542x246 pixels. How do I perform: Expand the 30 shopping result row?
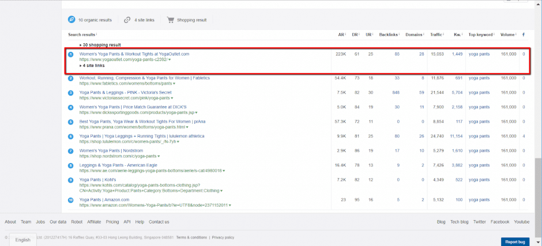tap(100, 45)
